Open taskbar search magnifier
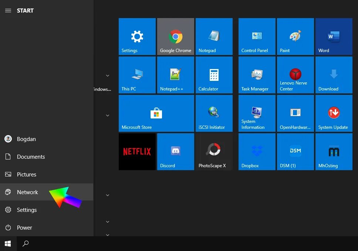Screen dimensions: 358x251 (x=26, y=244)
